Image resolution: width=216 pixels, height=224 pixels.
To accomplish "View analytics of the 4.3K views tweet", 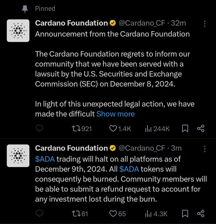I will pos(148,214).
